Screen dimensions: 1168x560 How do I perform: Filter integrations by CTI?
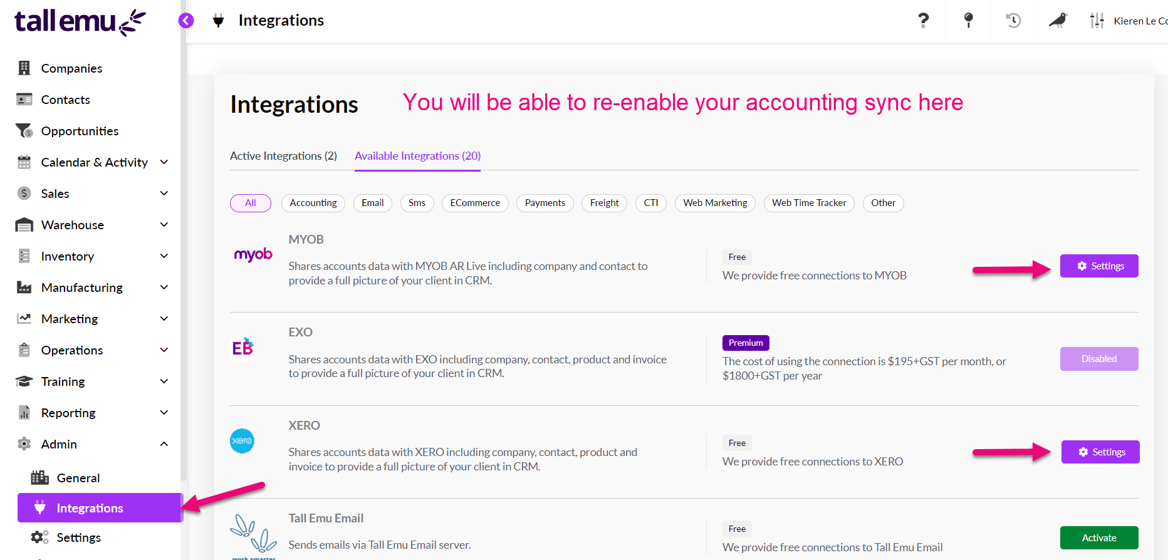tap(651, 203)
